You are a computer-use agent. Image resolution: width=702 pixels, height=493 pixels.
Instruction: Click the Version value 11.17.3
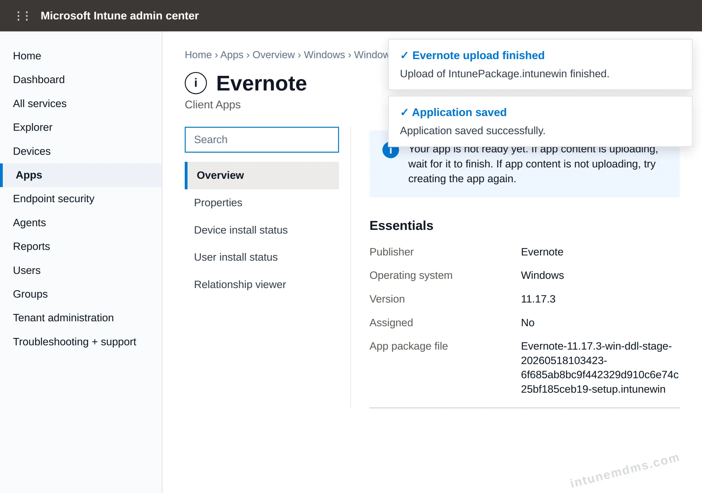click(538, 299)
